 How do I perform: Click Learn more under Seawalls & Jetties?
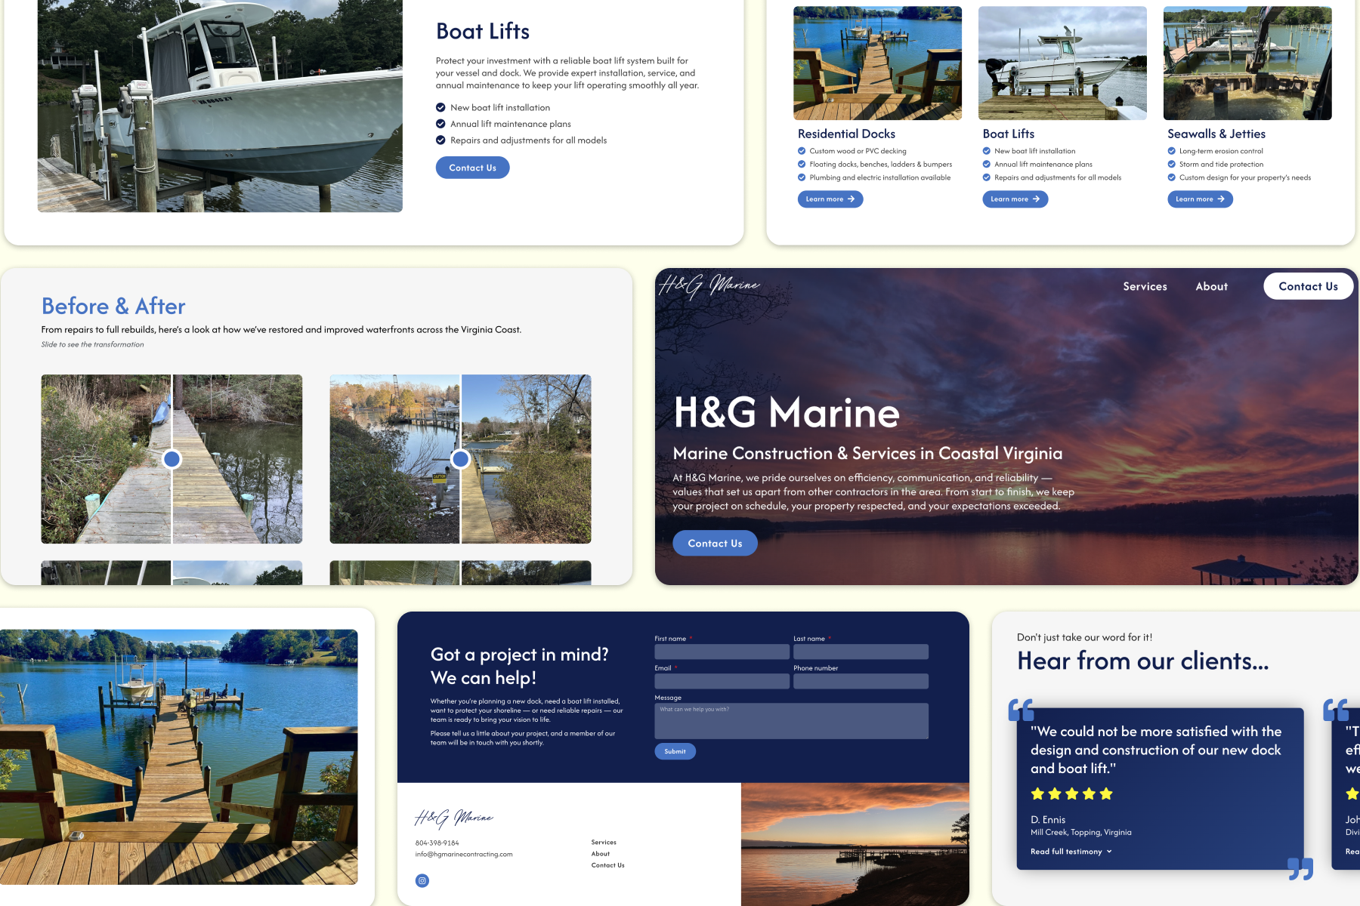[x=1200, y=199]
